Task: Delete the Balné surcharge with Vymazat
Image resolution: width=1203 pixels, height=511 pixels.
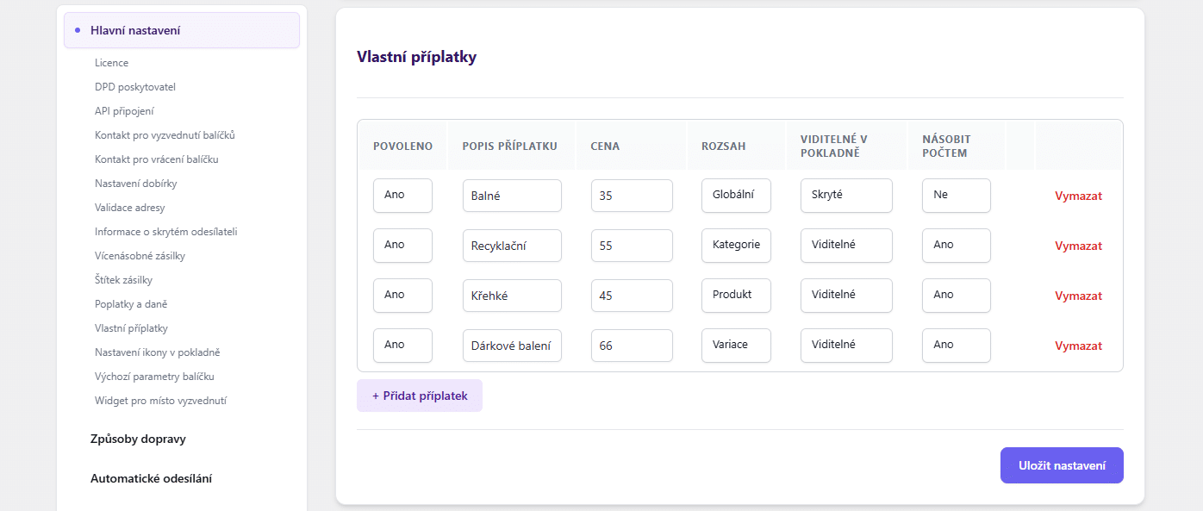Action: [1078, 196]
